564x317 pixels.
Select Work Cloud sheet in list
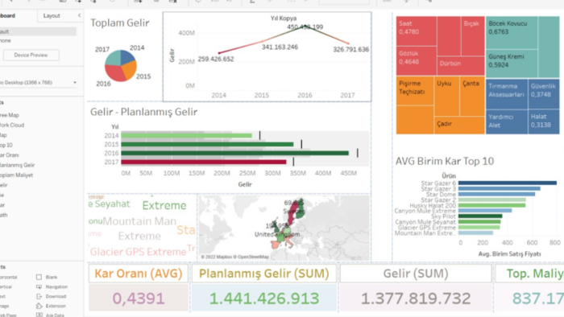[12, 125]
